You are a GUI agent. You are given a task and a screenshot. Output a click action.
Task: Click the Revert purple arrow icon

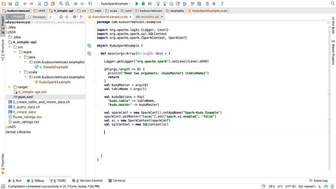tap(185, 4)
